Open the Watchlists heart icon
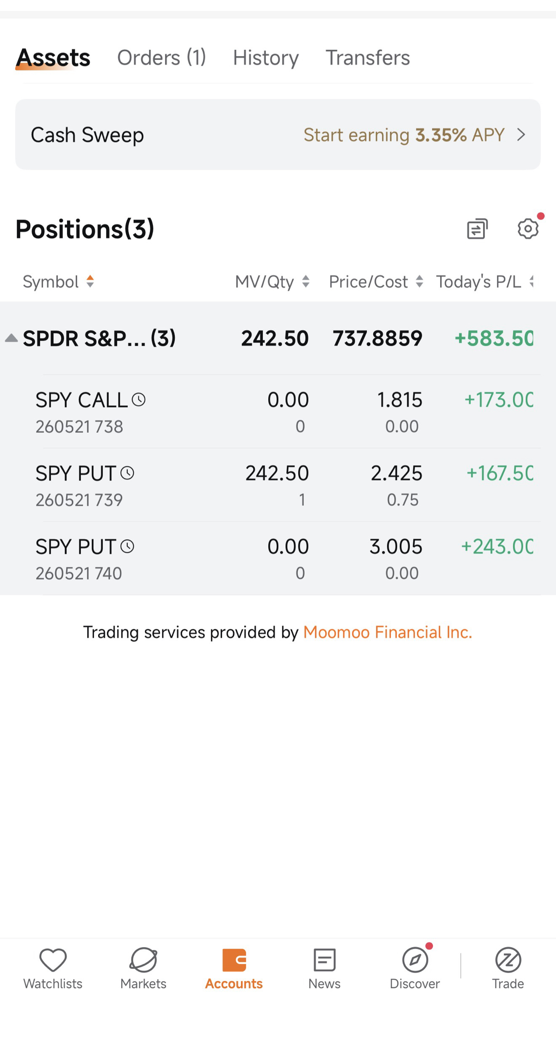 [53, 960]
